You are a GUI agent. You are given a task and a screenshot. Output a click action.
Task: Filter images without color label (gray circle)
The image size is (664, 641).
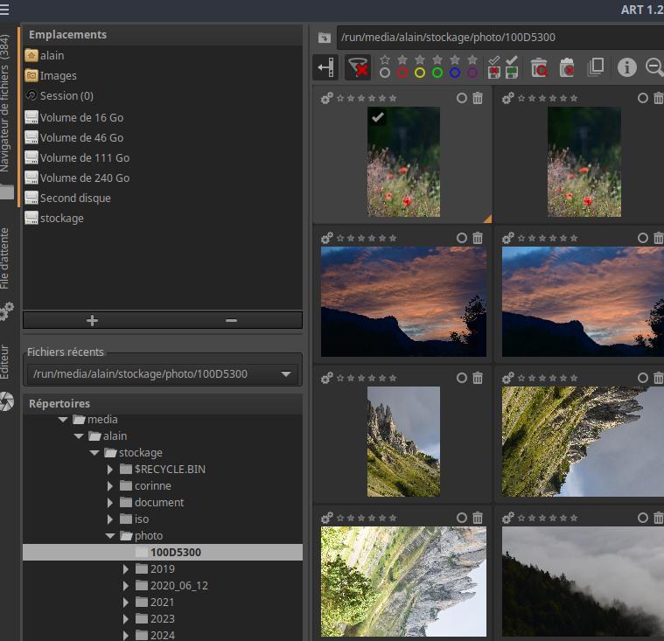(x=385, y=73)
